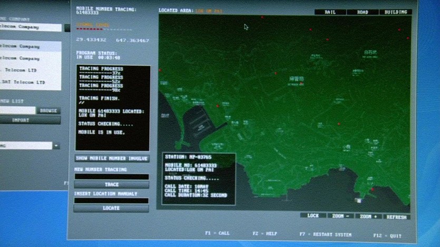Click the BROWSE button
The height and width of the screenshot is (247, 440).
(48, 111)
